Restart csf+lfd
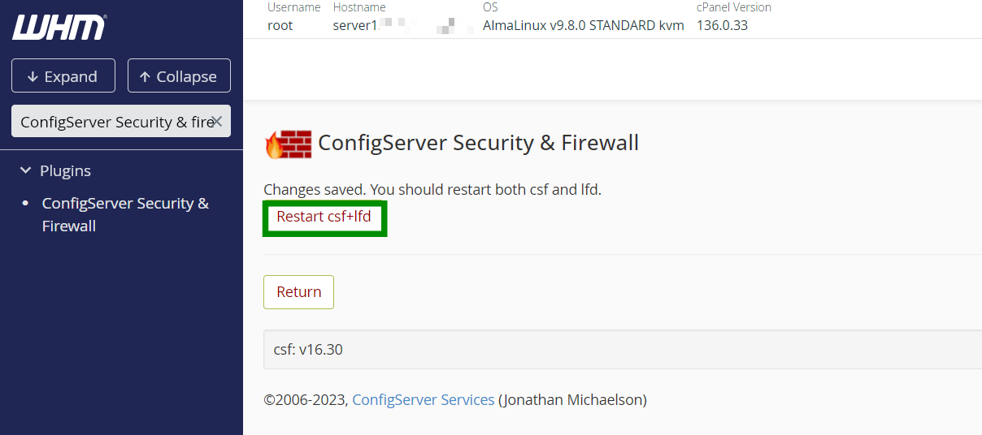 [x=324, y=217]
